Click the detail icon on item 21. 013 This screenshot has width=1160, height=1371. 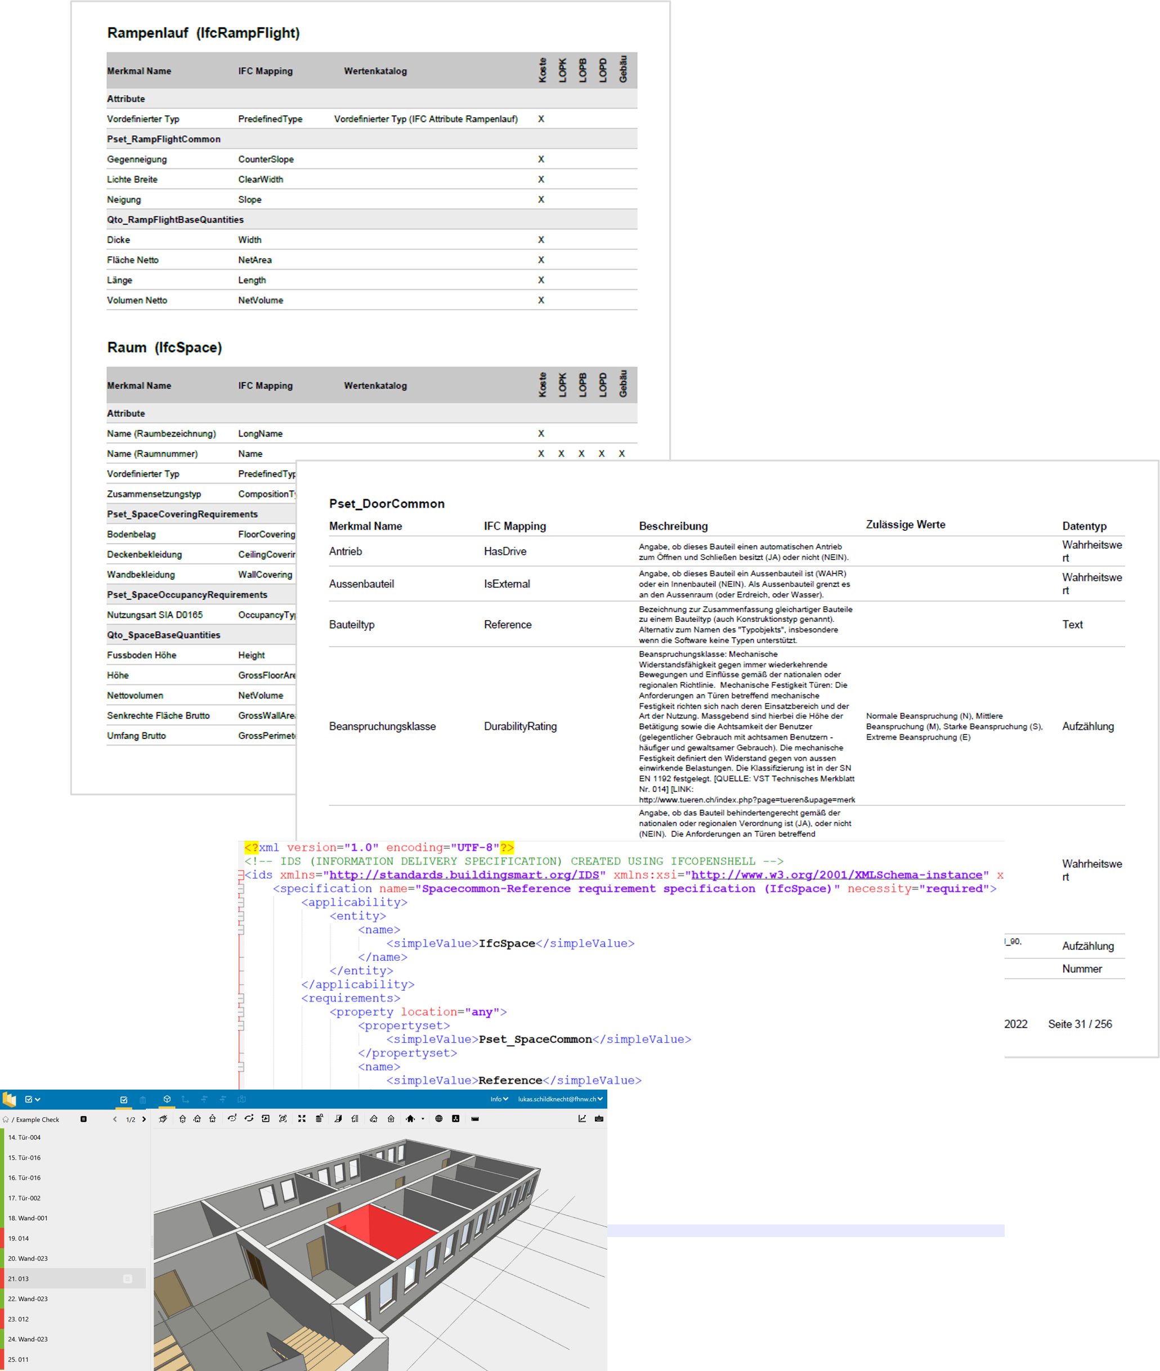[x=128, y=1278]
